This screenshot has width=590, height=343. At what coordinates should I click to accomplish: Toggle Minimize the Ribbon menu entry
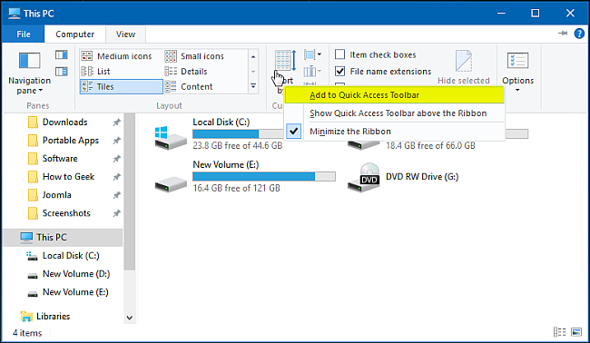394,132
